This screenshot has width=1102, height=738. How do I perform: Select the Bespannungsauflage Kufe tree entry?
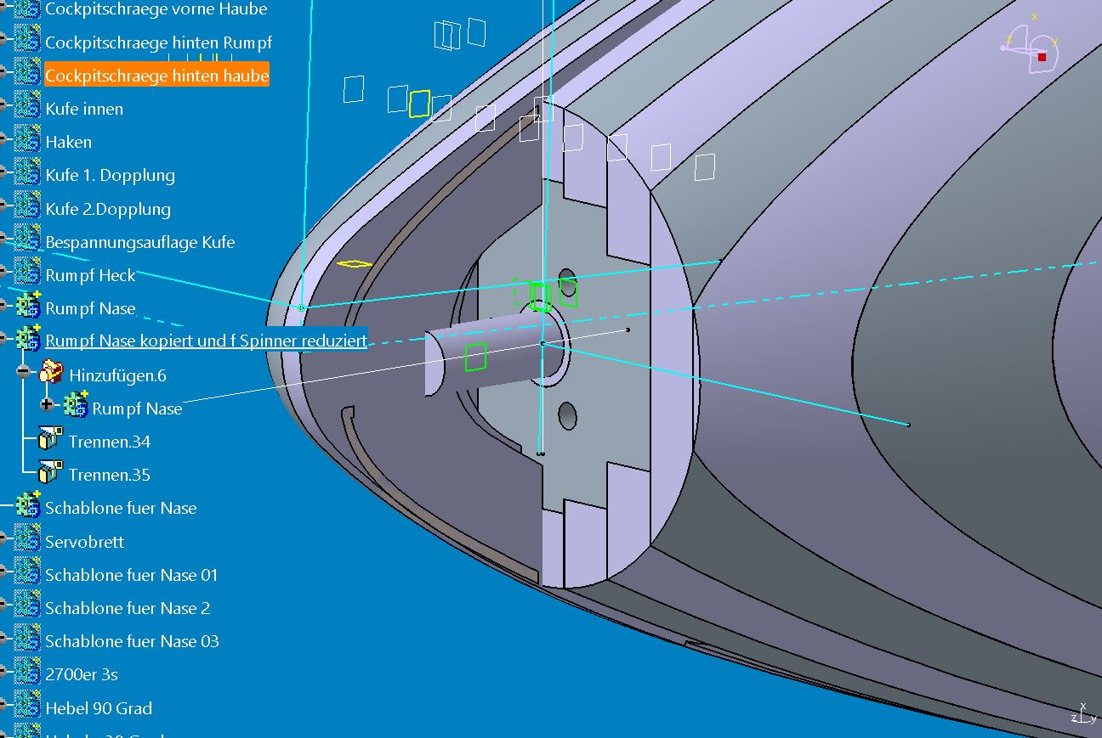(x=139, y=242)
